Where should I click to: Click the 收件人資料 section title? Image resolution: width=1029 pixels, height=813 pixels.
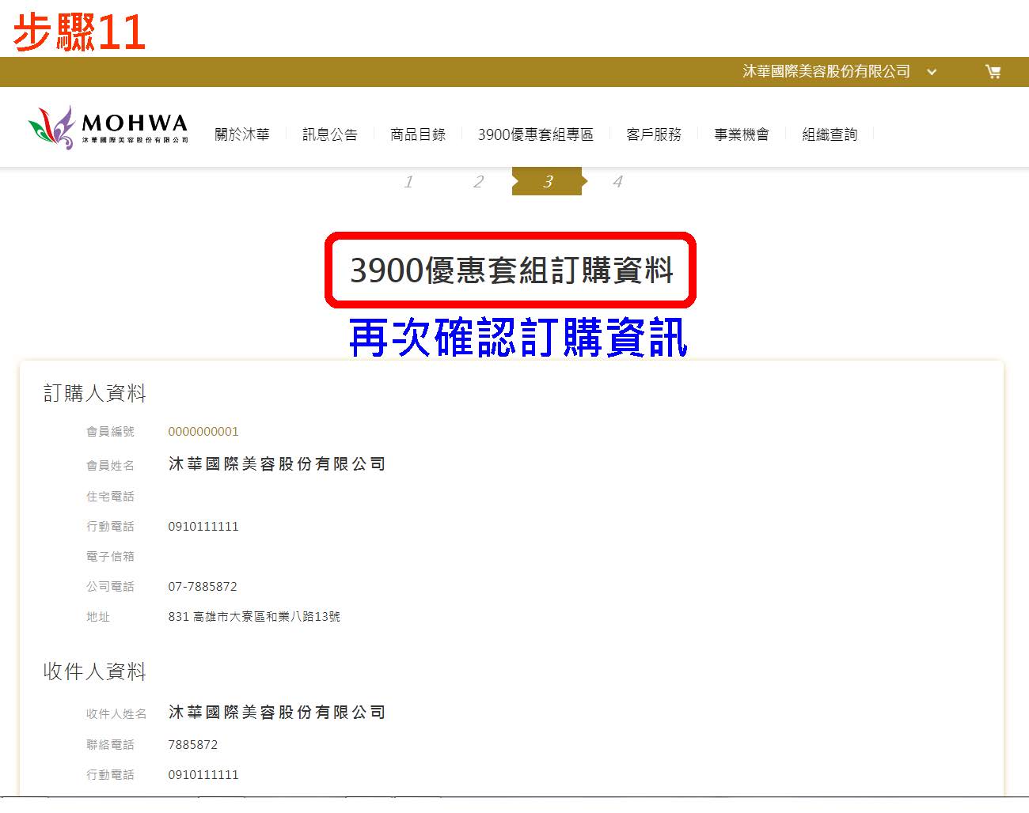point(95,671)
